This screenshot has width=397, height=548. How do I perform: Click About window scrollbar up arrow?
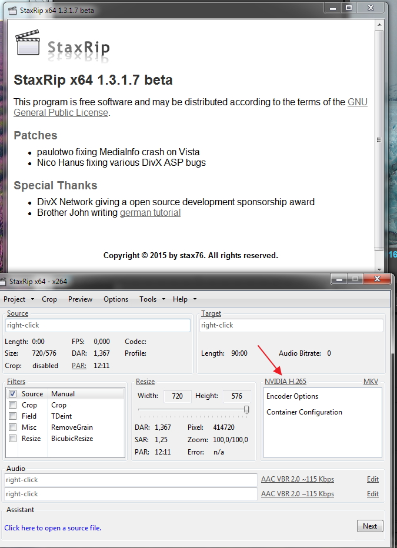pyautogui.click(x=379, y=25)
